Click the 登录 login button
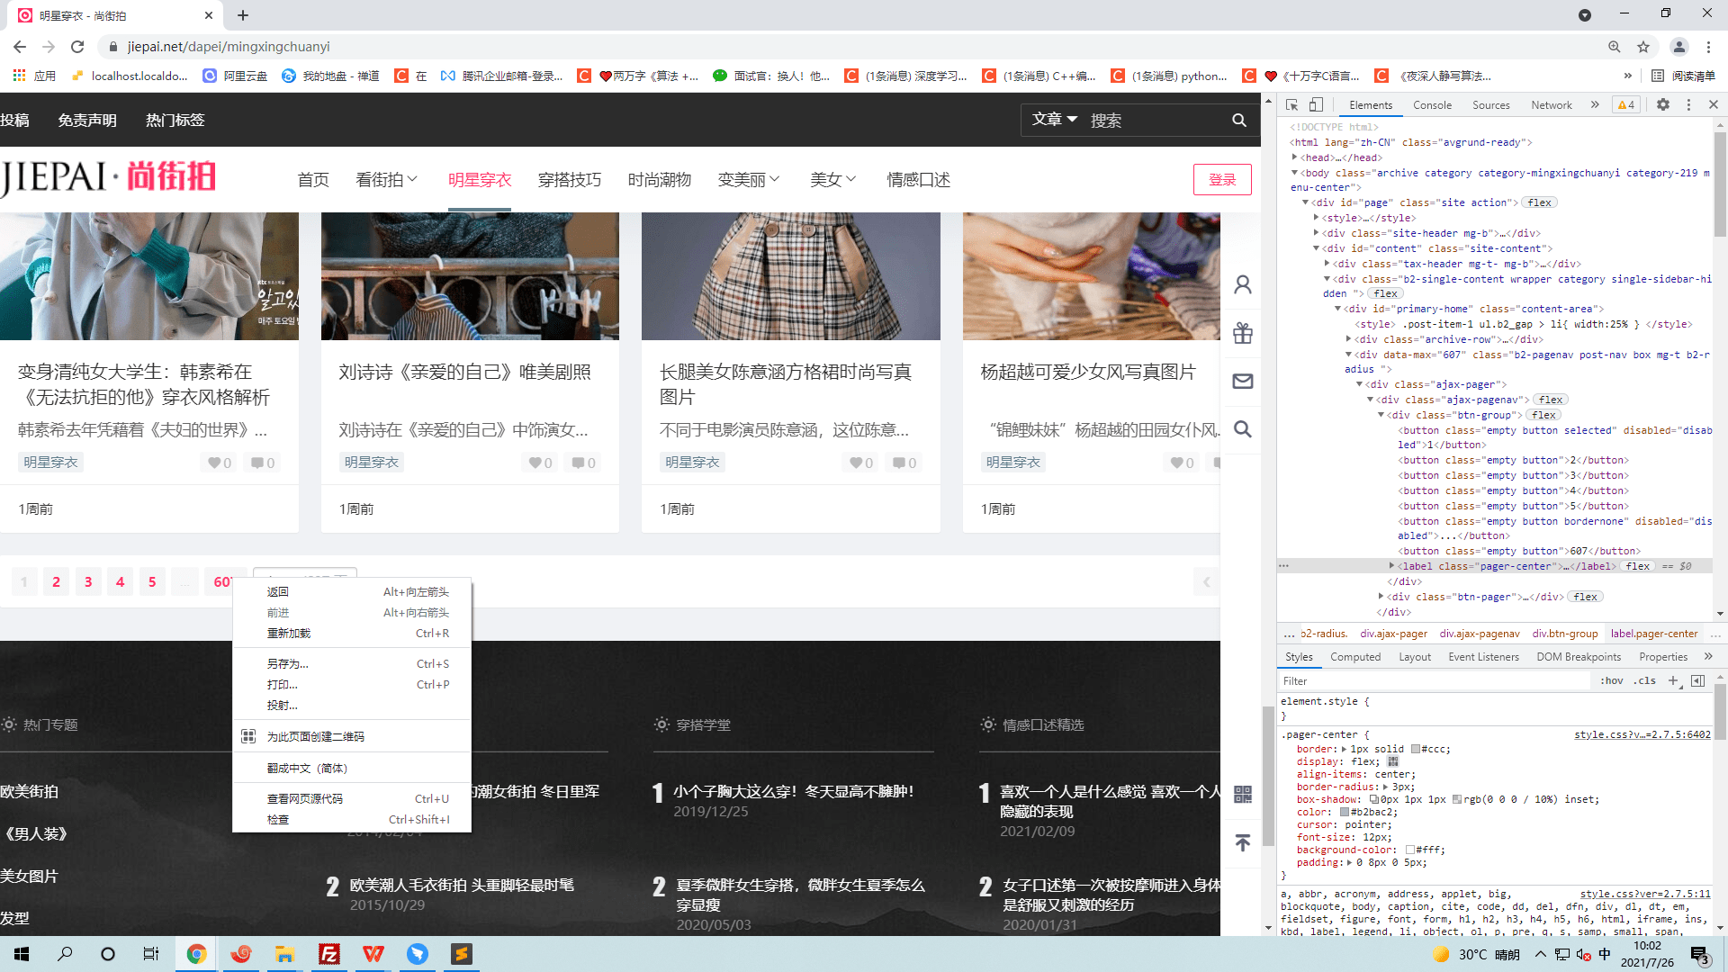The height and width of the screenshot is (972, 1728). pyautogui.click(x=1222, y=180)
